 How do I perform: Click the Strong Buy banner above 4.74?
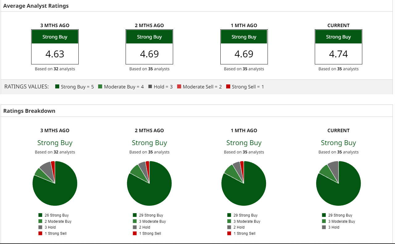[338, 37]
